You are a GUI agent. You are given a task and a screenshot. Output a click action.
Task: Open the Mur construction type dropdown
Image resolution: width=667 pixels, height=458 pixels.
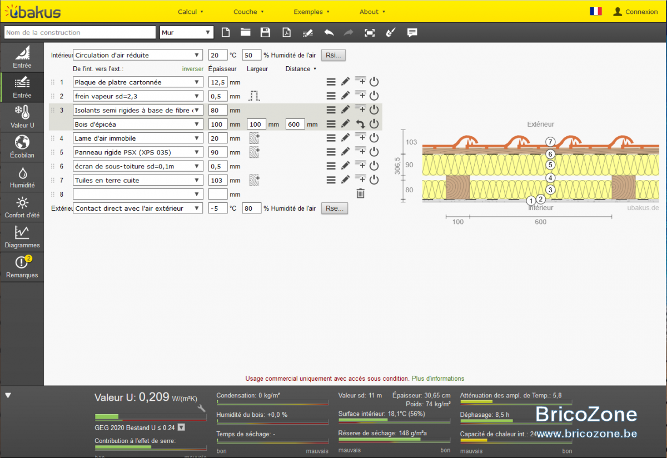(x=186, y=33)
